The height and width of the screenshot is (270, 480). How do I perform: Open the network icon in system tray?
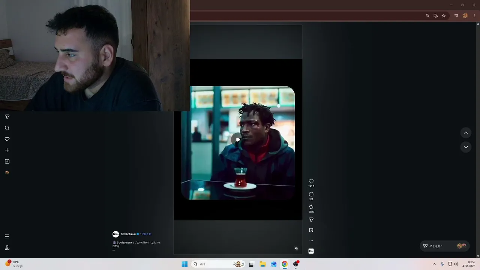tap(450, 264)
